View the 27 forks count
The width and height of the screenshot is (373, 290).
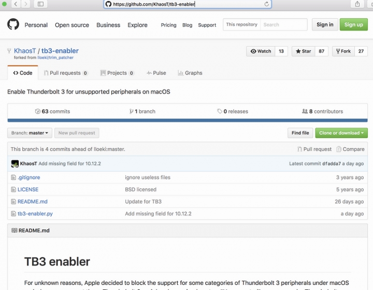tap(361, 51)
